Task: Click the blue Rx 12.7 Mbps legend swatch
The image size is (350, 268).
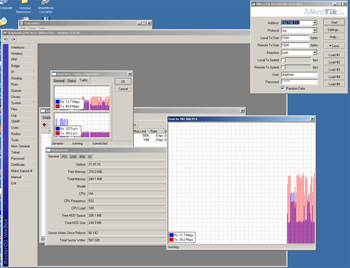Action: point(58,102)
